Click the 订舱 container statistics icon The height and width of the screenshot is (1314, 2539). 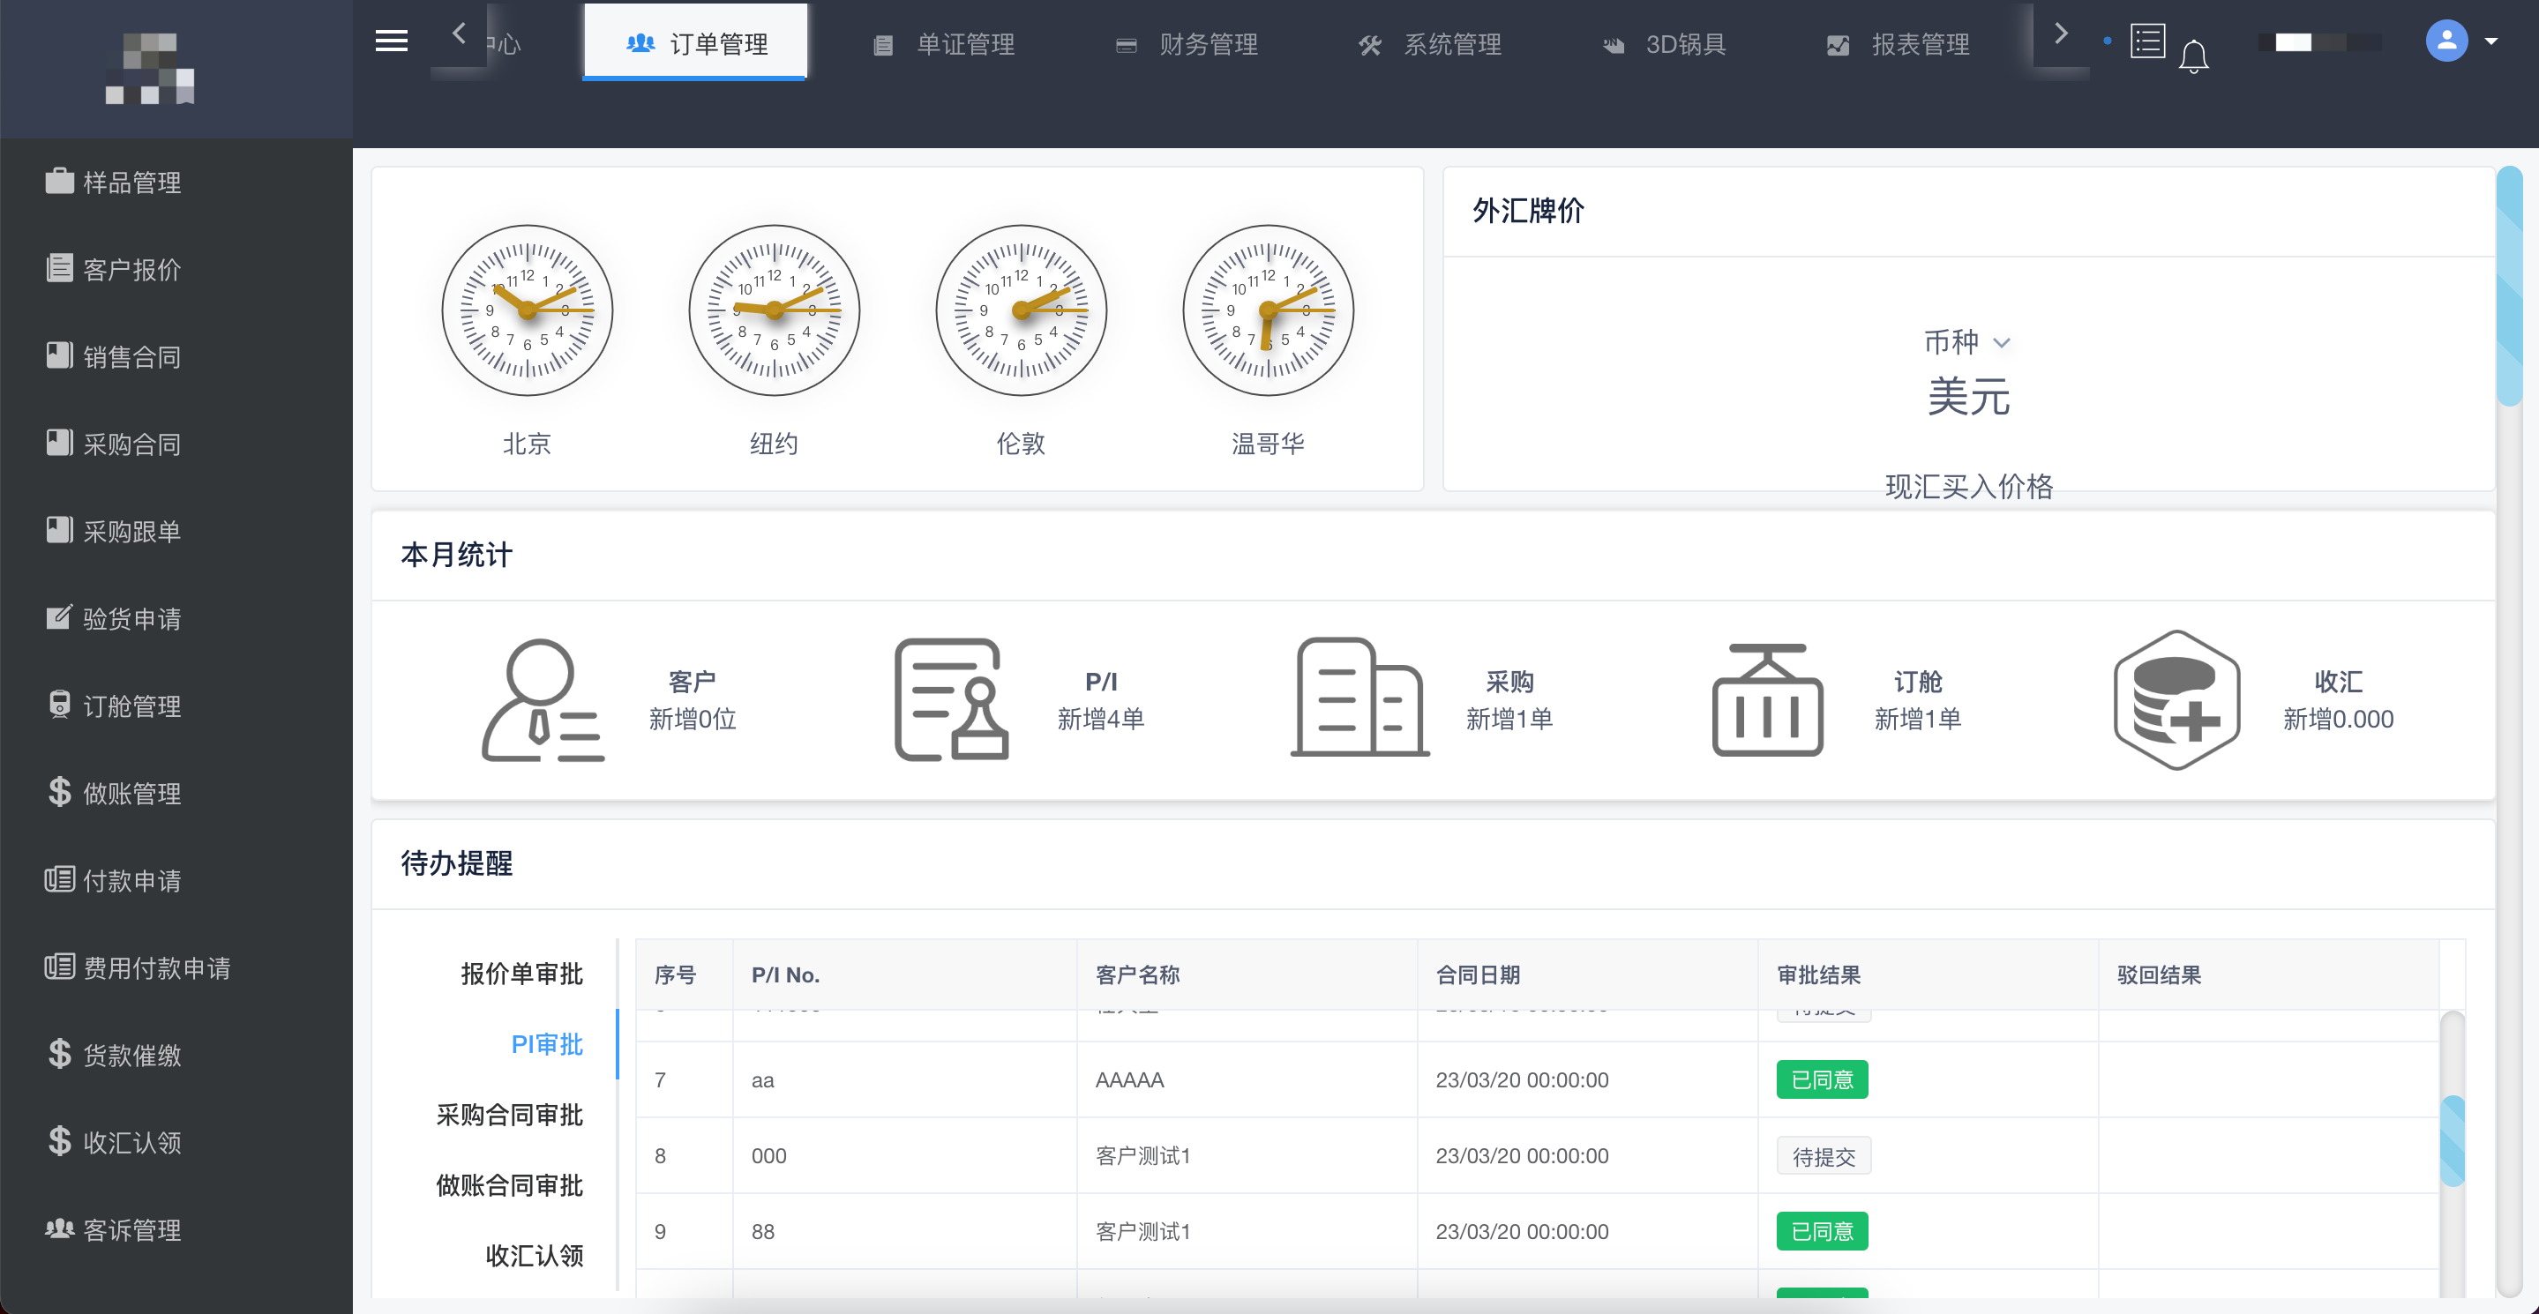click(1767, 700)
